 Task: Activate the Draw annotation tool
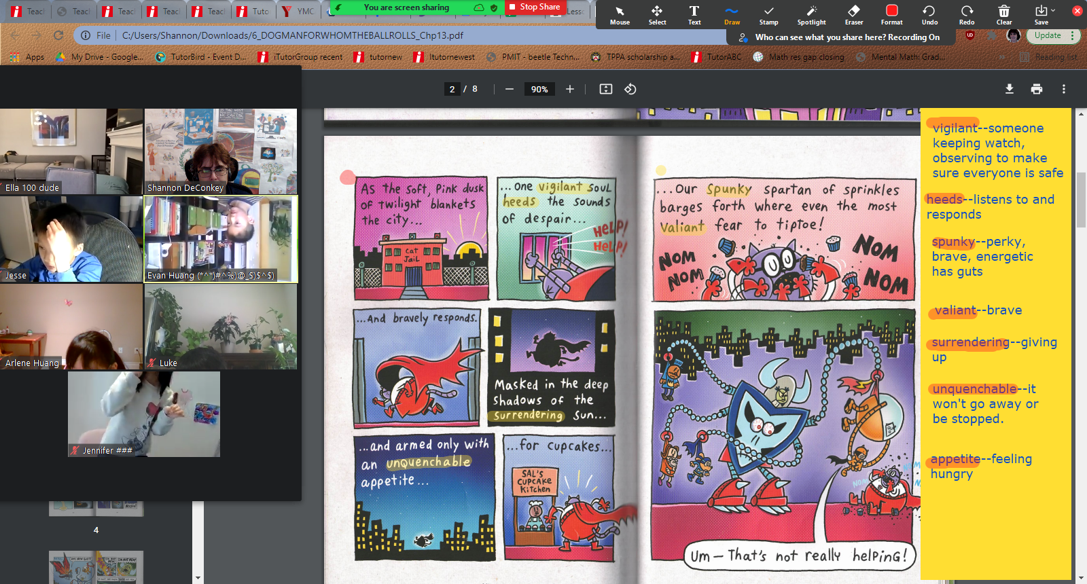(x=732, y=15)
